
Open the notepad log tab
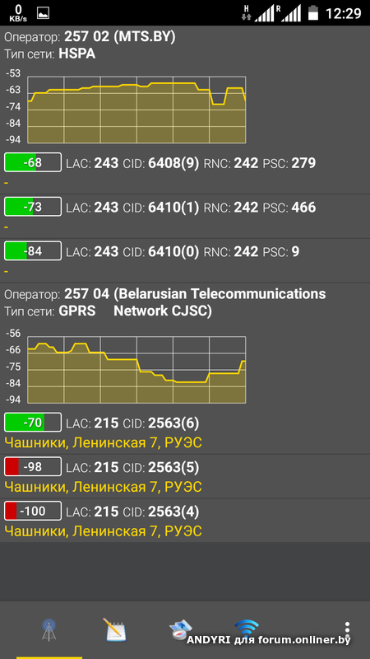114,630
